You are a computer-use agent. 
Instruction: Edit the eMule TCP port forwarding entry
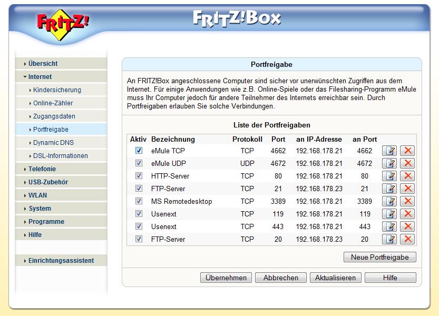pyautogui.click(x=389, y=151)
